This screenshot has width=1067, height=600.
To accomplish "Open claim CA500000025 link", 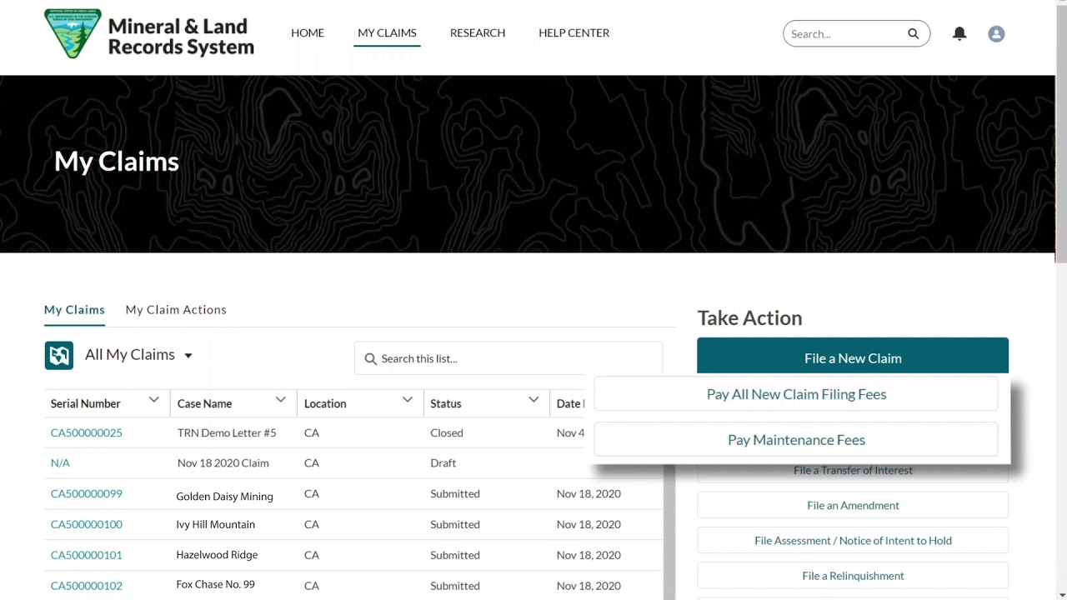I will (x=86, y=432).
